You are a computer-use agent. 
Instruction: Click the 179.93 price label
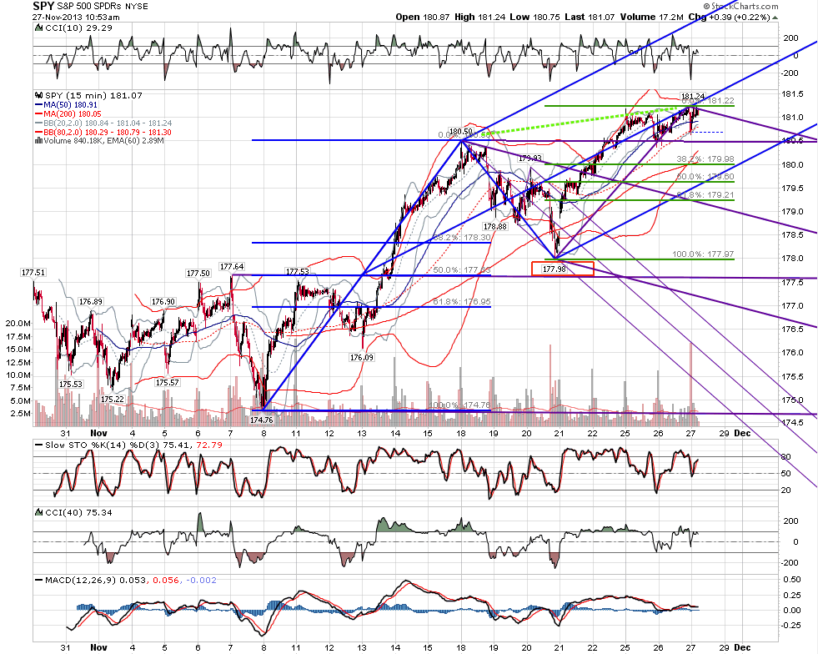(x=529, y=158)
